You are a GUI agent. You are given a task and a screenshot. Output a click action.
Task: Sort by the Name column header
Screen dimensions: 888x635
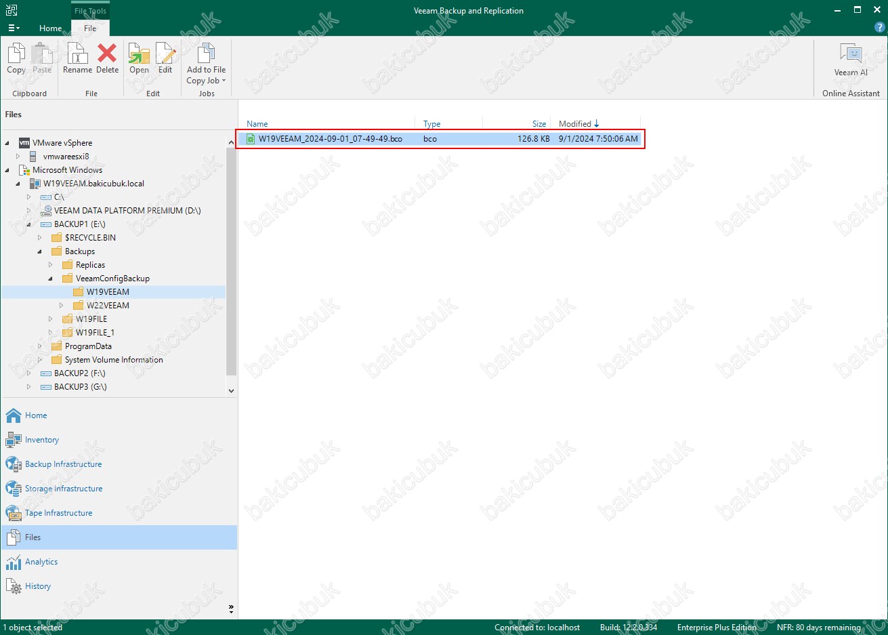click(x=257, y=124)
